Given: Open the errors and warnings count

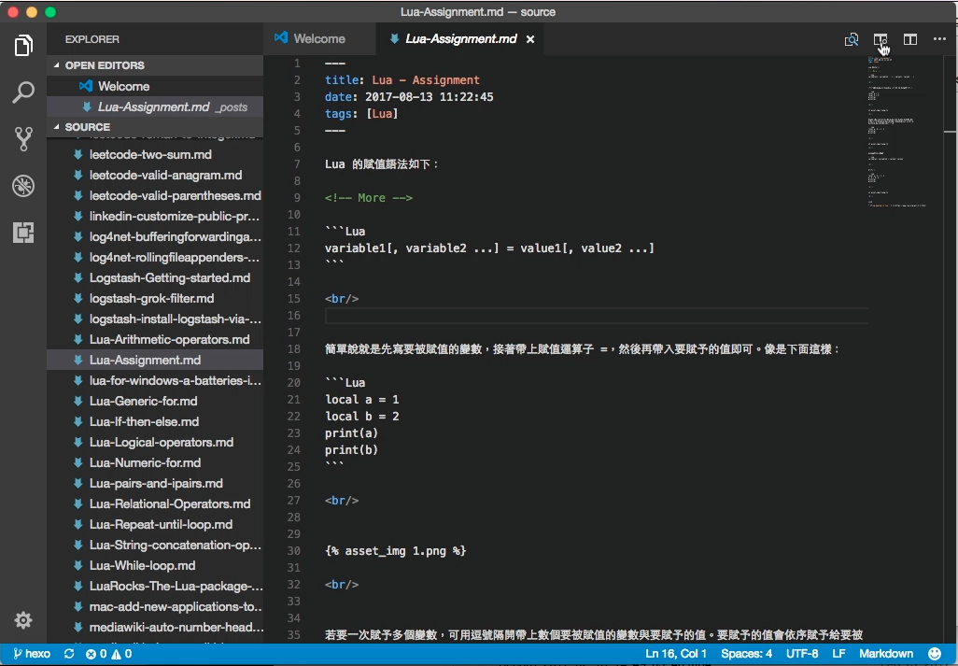Looking at the screenshot, I should (x=108, y=654).
